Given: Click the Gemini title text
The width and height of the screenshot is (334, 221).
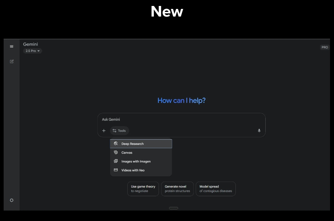Looking at the screenshot, I should tap(31, 44).
